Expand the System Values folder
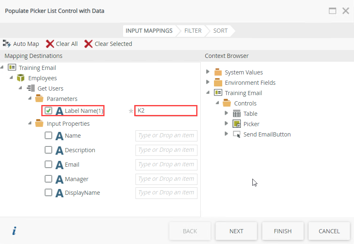The image size is (354, 244). [x=208, y=72]
